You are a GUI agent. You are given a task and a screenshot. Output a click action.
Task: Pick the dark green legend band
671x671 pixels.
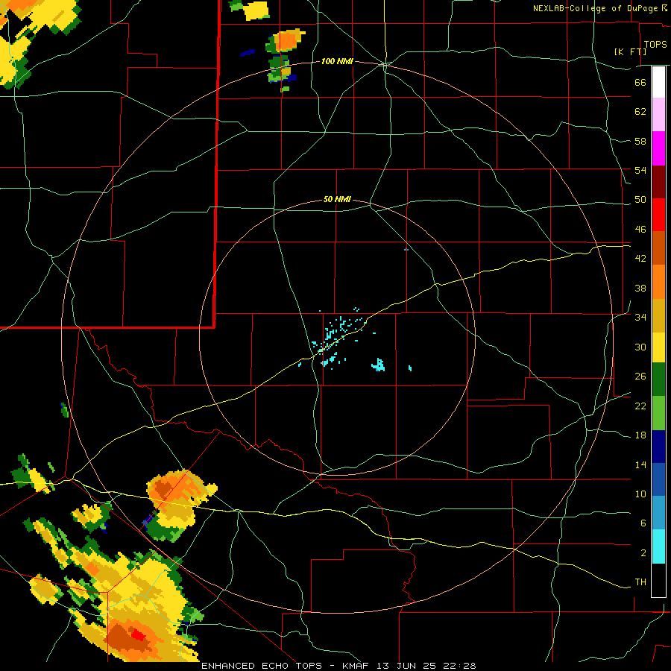[658, 379]
